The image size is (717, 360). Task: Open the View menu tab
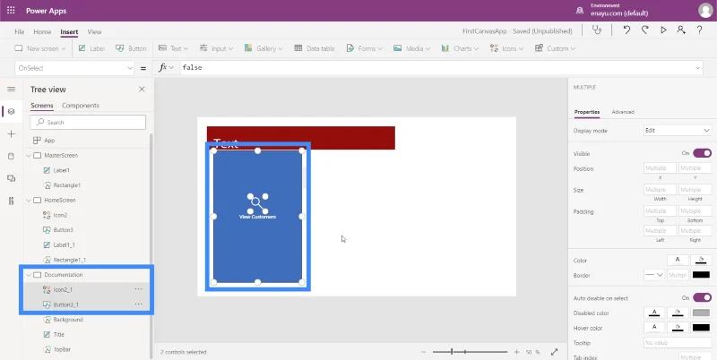point(94,32)
